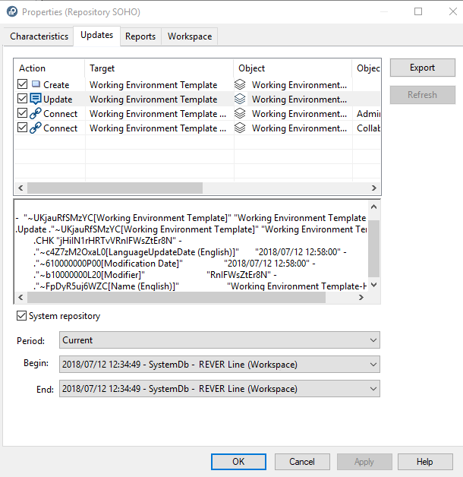Open the Period dropdown set to Current
This screenshot has height=477, width=463.
[219, 340]
